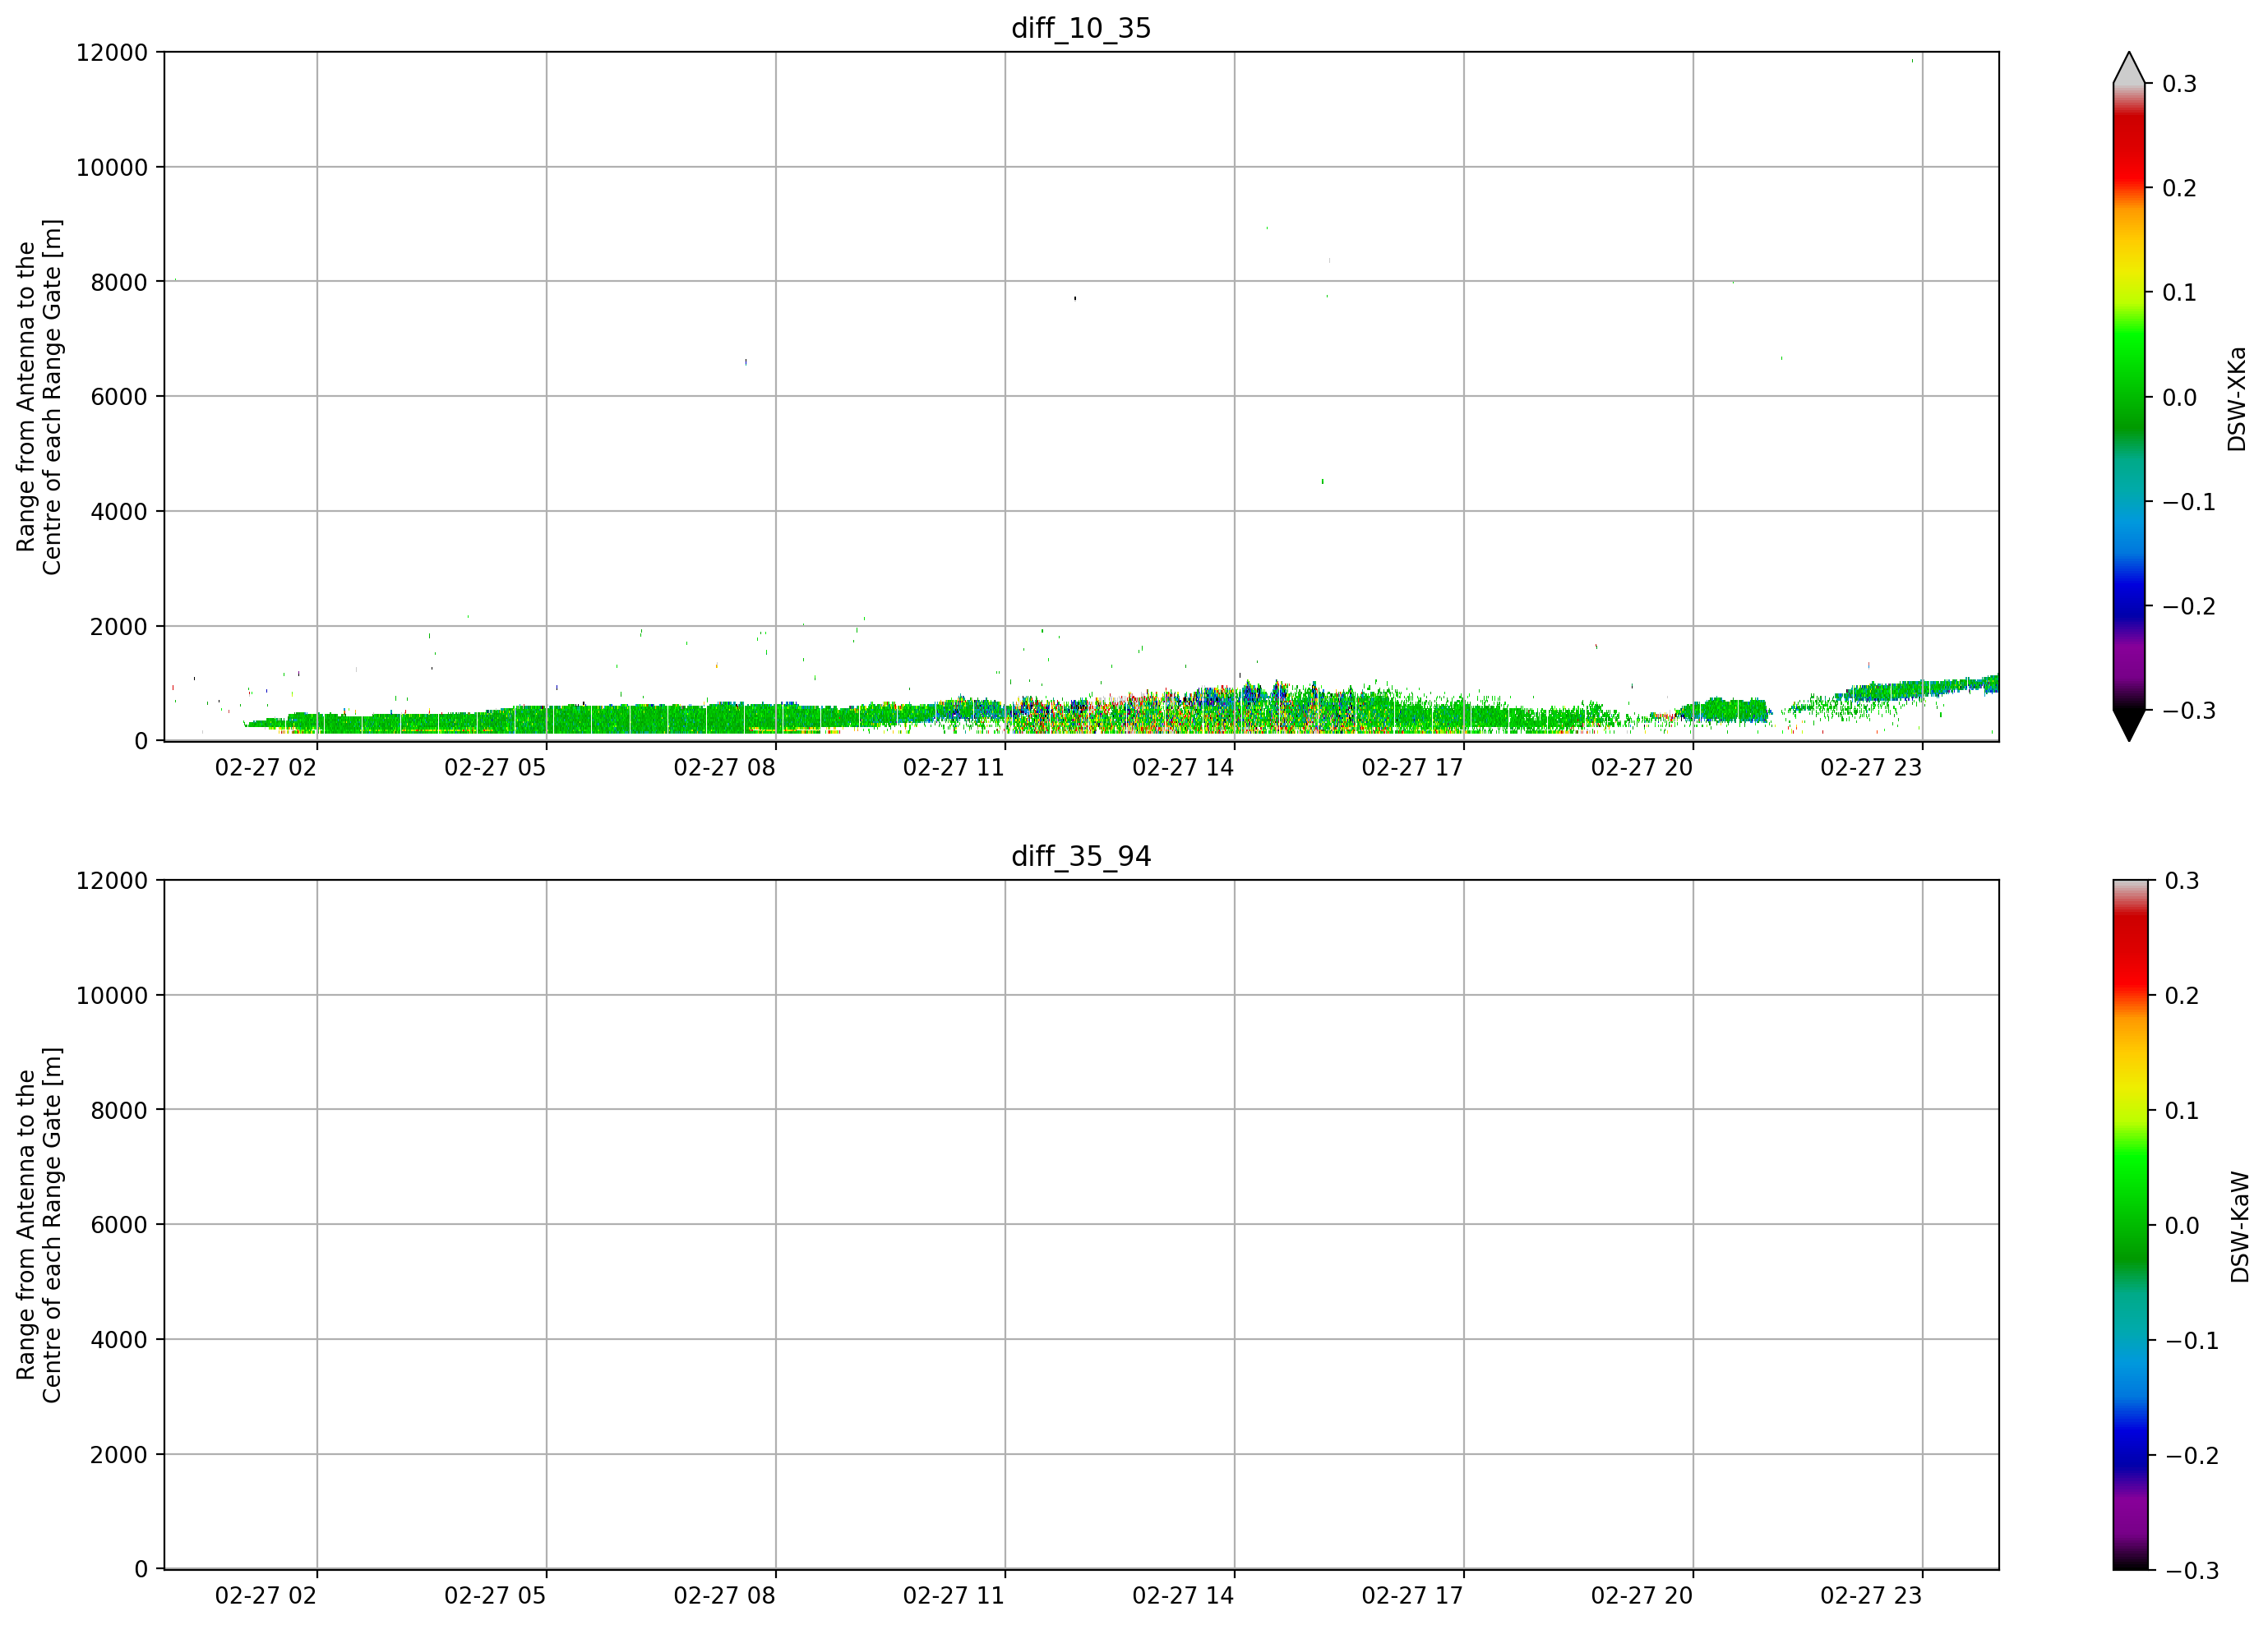Click the '02-27 11' x-tick in diff_35_94 plot
Viewport: 2268px width, 1625px height.
(954, 1596)
